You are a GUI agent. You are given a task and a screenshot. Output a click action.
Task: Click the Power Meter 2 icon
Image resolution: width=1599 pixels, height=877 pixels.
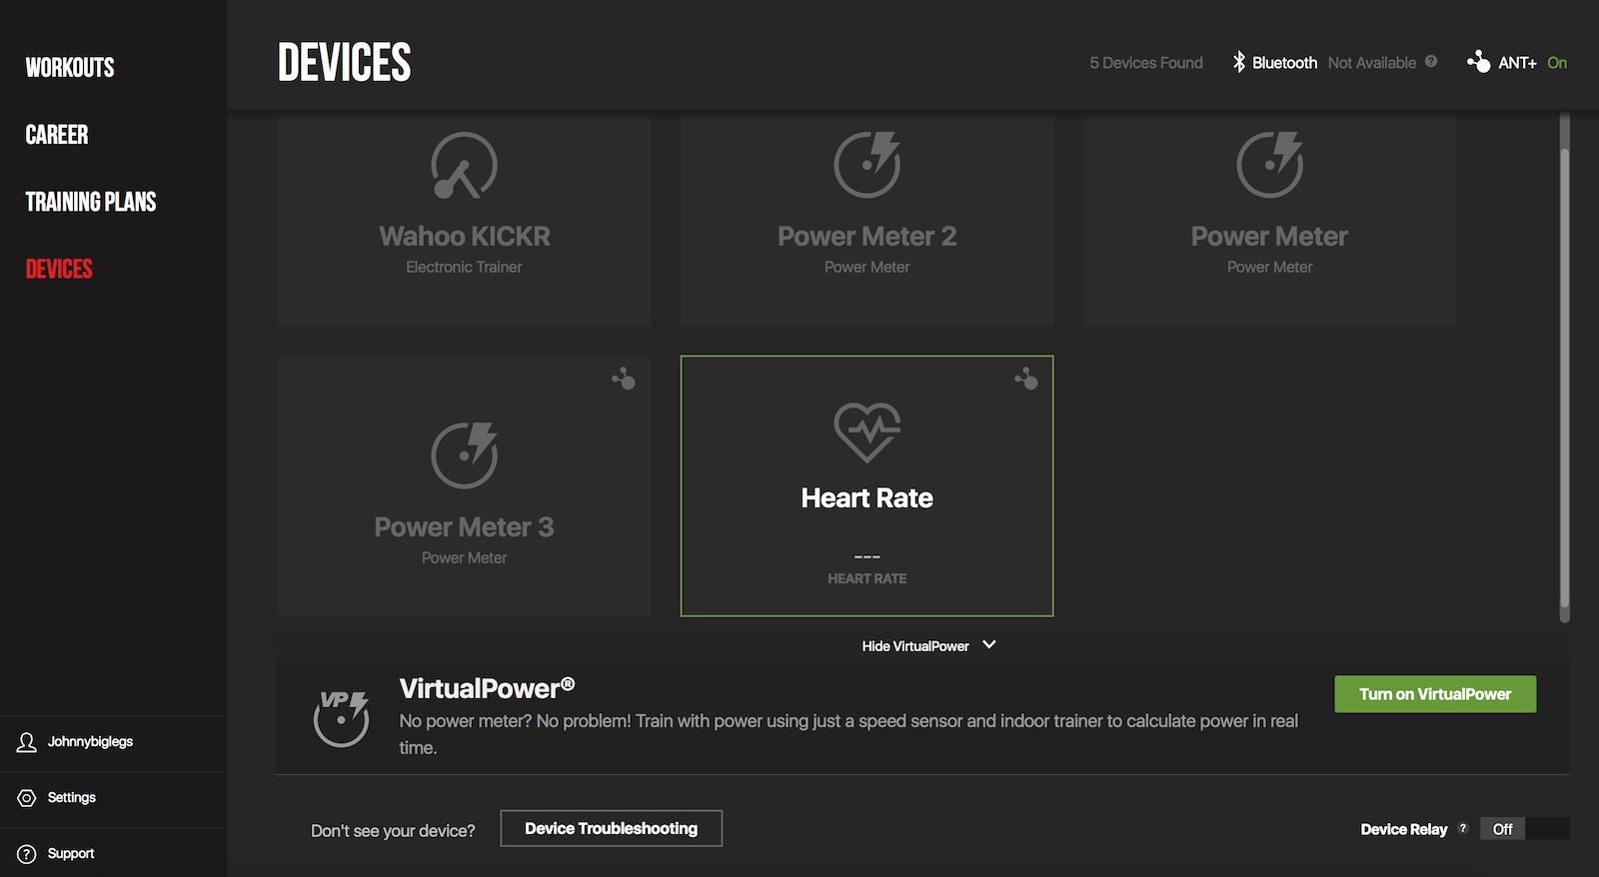pos(866,166)
